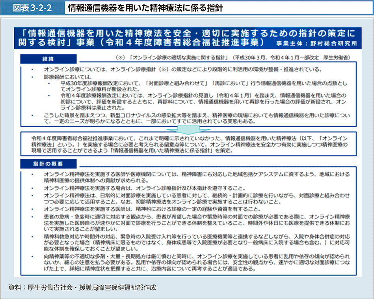Select the sub-bullet starting 令和４年度診療報酬改定においては
Image resolution: width=374 pixels, height=299 pixels.
click(x=203, y=102)
